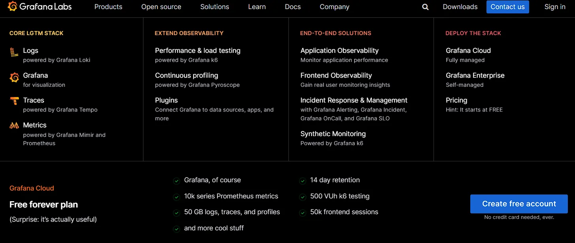Click '50 GB logs, traces, and profiles' text
The width and height of the screenshot is (575, 243).
click(x=232, y=212)
